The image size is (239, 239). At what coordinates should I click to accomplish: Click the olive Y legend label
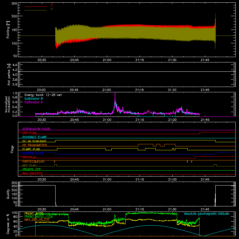(x=52, y=9)
